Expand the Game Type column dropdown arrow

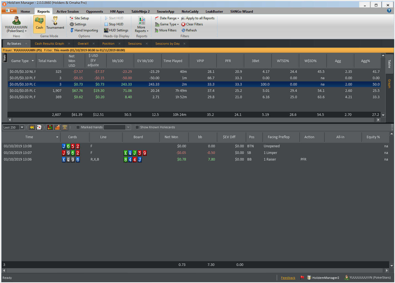[33, 61]
